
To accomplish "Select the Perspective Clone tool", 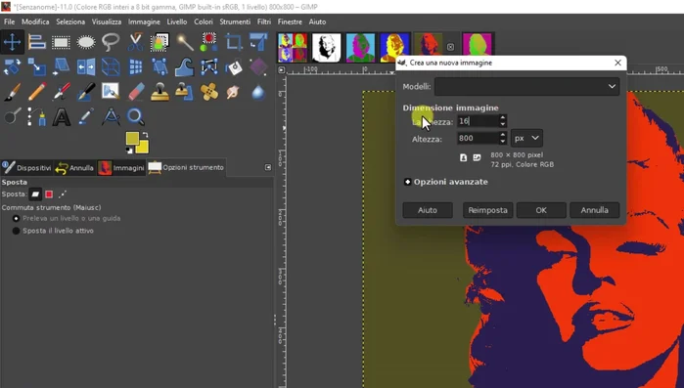I will 185,92.
